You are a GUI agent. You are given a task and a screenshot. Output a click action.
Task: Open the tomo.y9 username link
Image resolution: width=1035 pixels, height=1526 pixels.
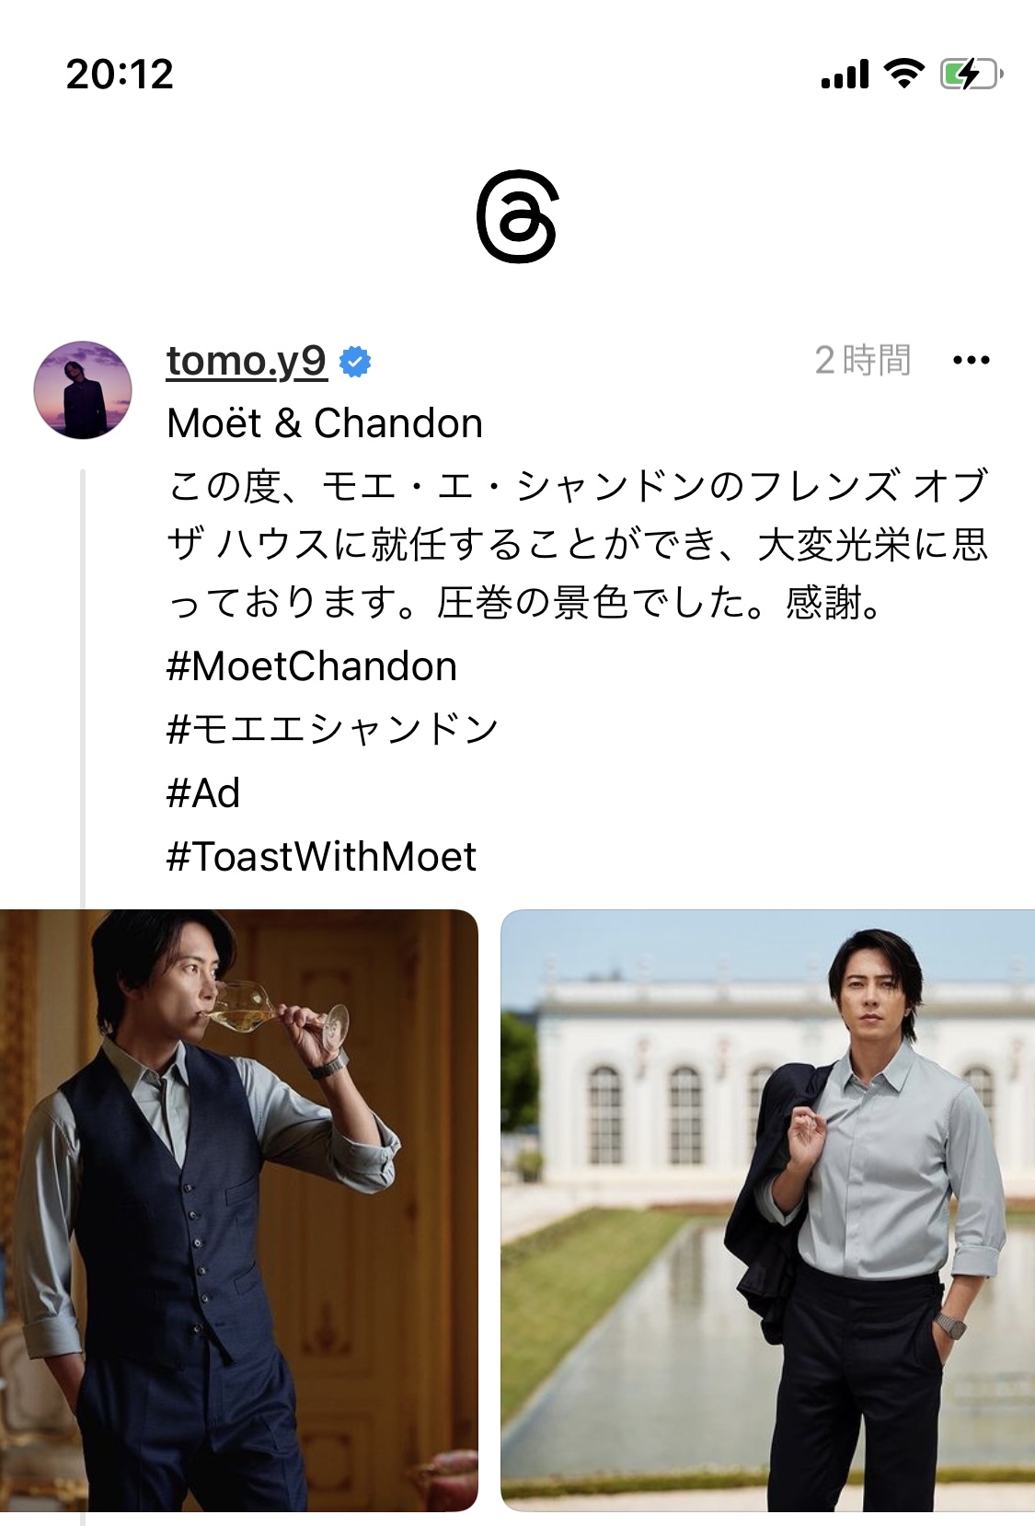coord(247,361)
